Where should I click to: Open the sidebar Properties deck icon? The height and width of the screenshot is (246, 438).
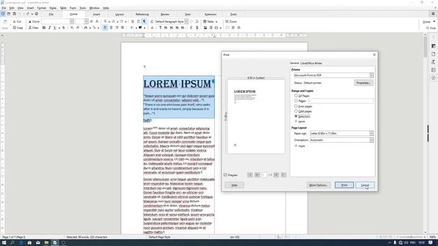pos(433,46)
